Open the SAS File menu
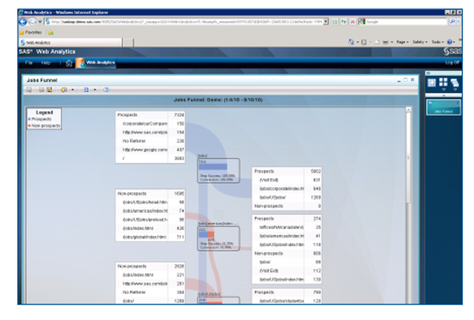The height and width of the screenshot is (320, 474). (x=29, y=63)
